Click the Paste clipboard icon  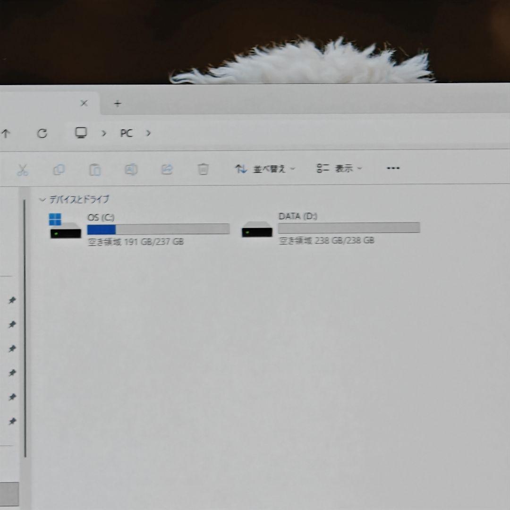pos(95,170)
